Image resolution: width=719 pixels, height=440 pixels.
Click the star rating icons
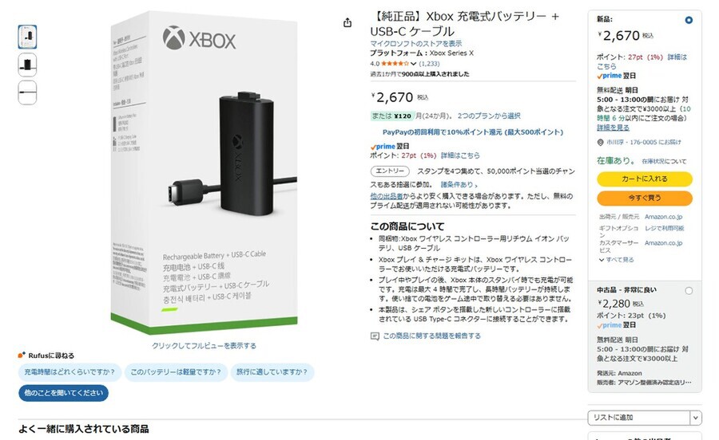pos(395,64)
